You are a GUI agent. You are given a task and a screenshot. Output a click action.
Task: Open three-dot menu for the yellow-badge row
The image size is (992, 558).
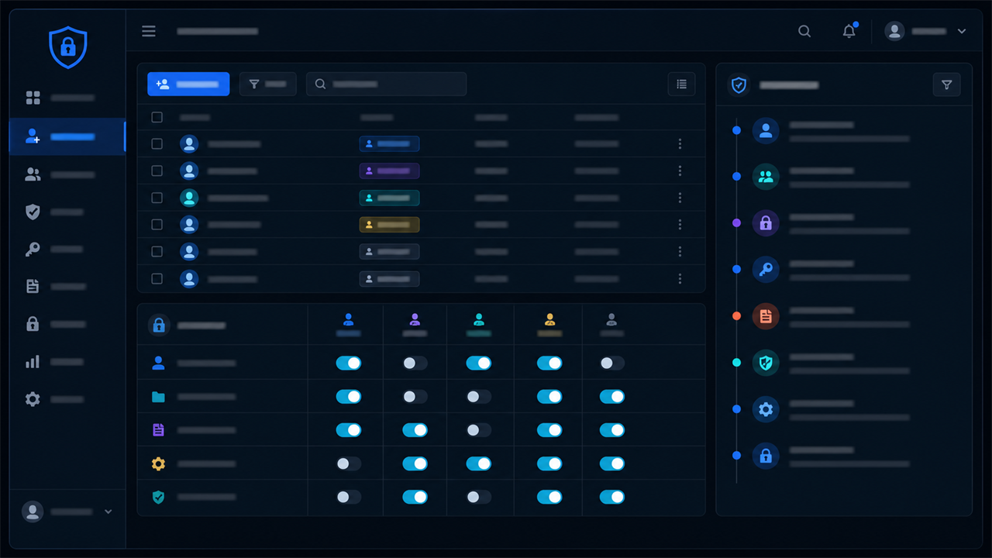tap(680, 224)
